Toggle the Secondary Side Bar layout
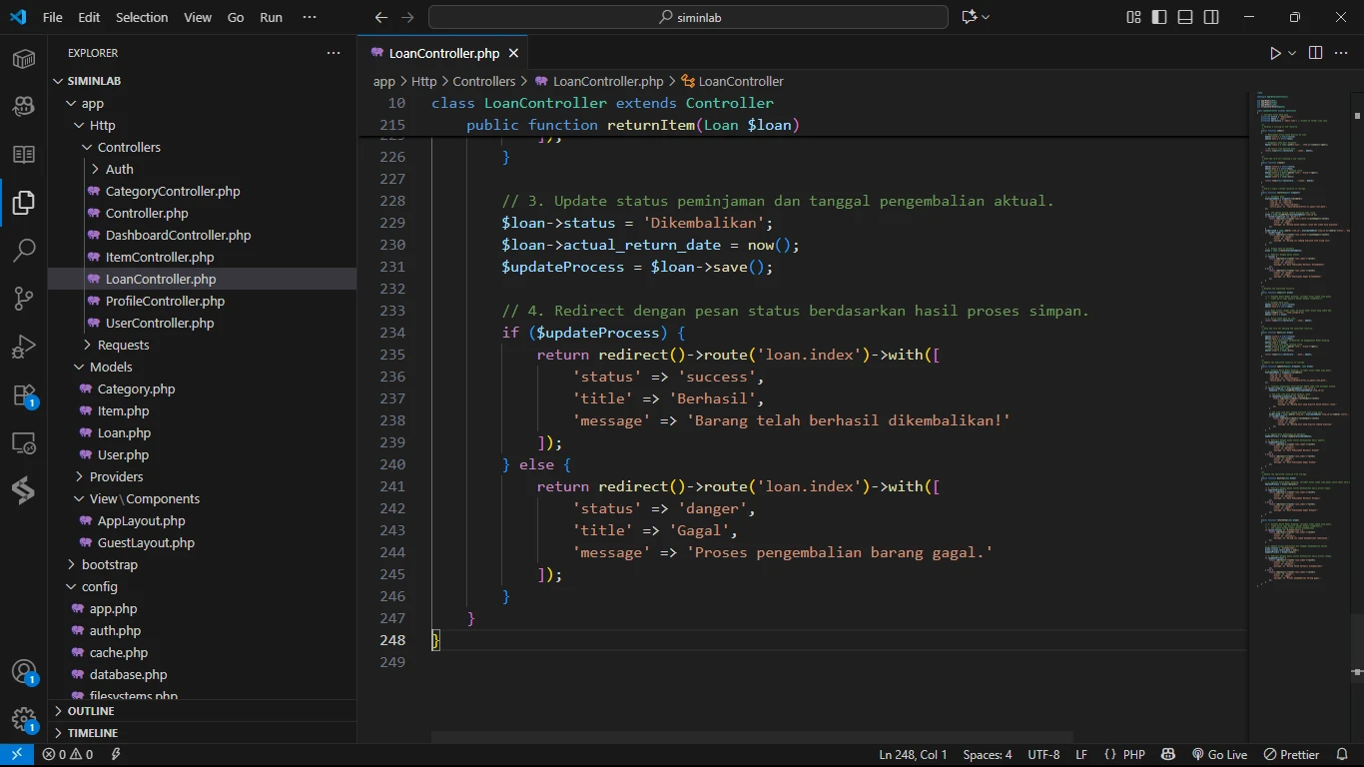This screenshot has height=767, width=1364. (x=1211, y=17)
